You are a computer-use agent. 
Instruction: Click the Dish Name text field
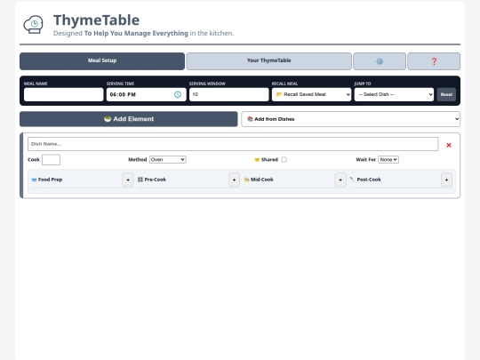[233, 144]
